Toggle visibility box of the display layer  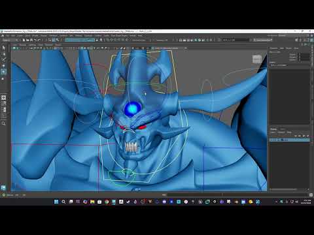coord(271,140)
